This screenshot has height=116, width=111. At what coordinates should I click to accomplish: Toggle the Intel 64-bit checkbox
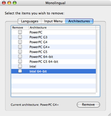coord(20,71)
